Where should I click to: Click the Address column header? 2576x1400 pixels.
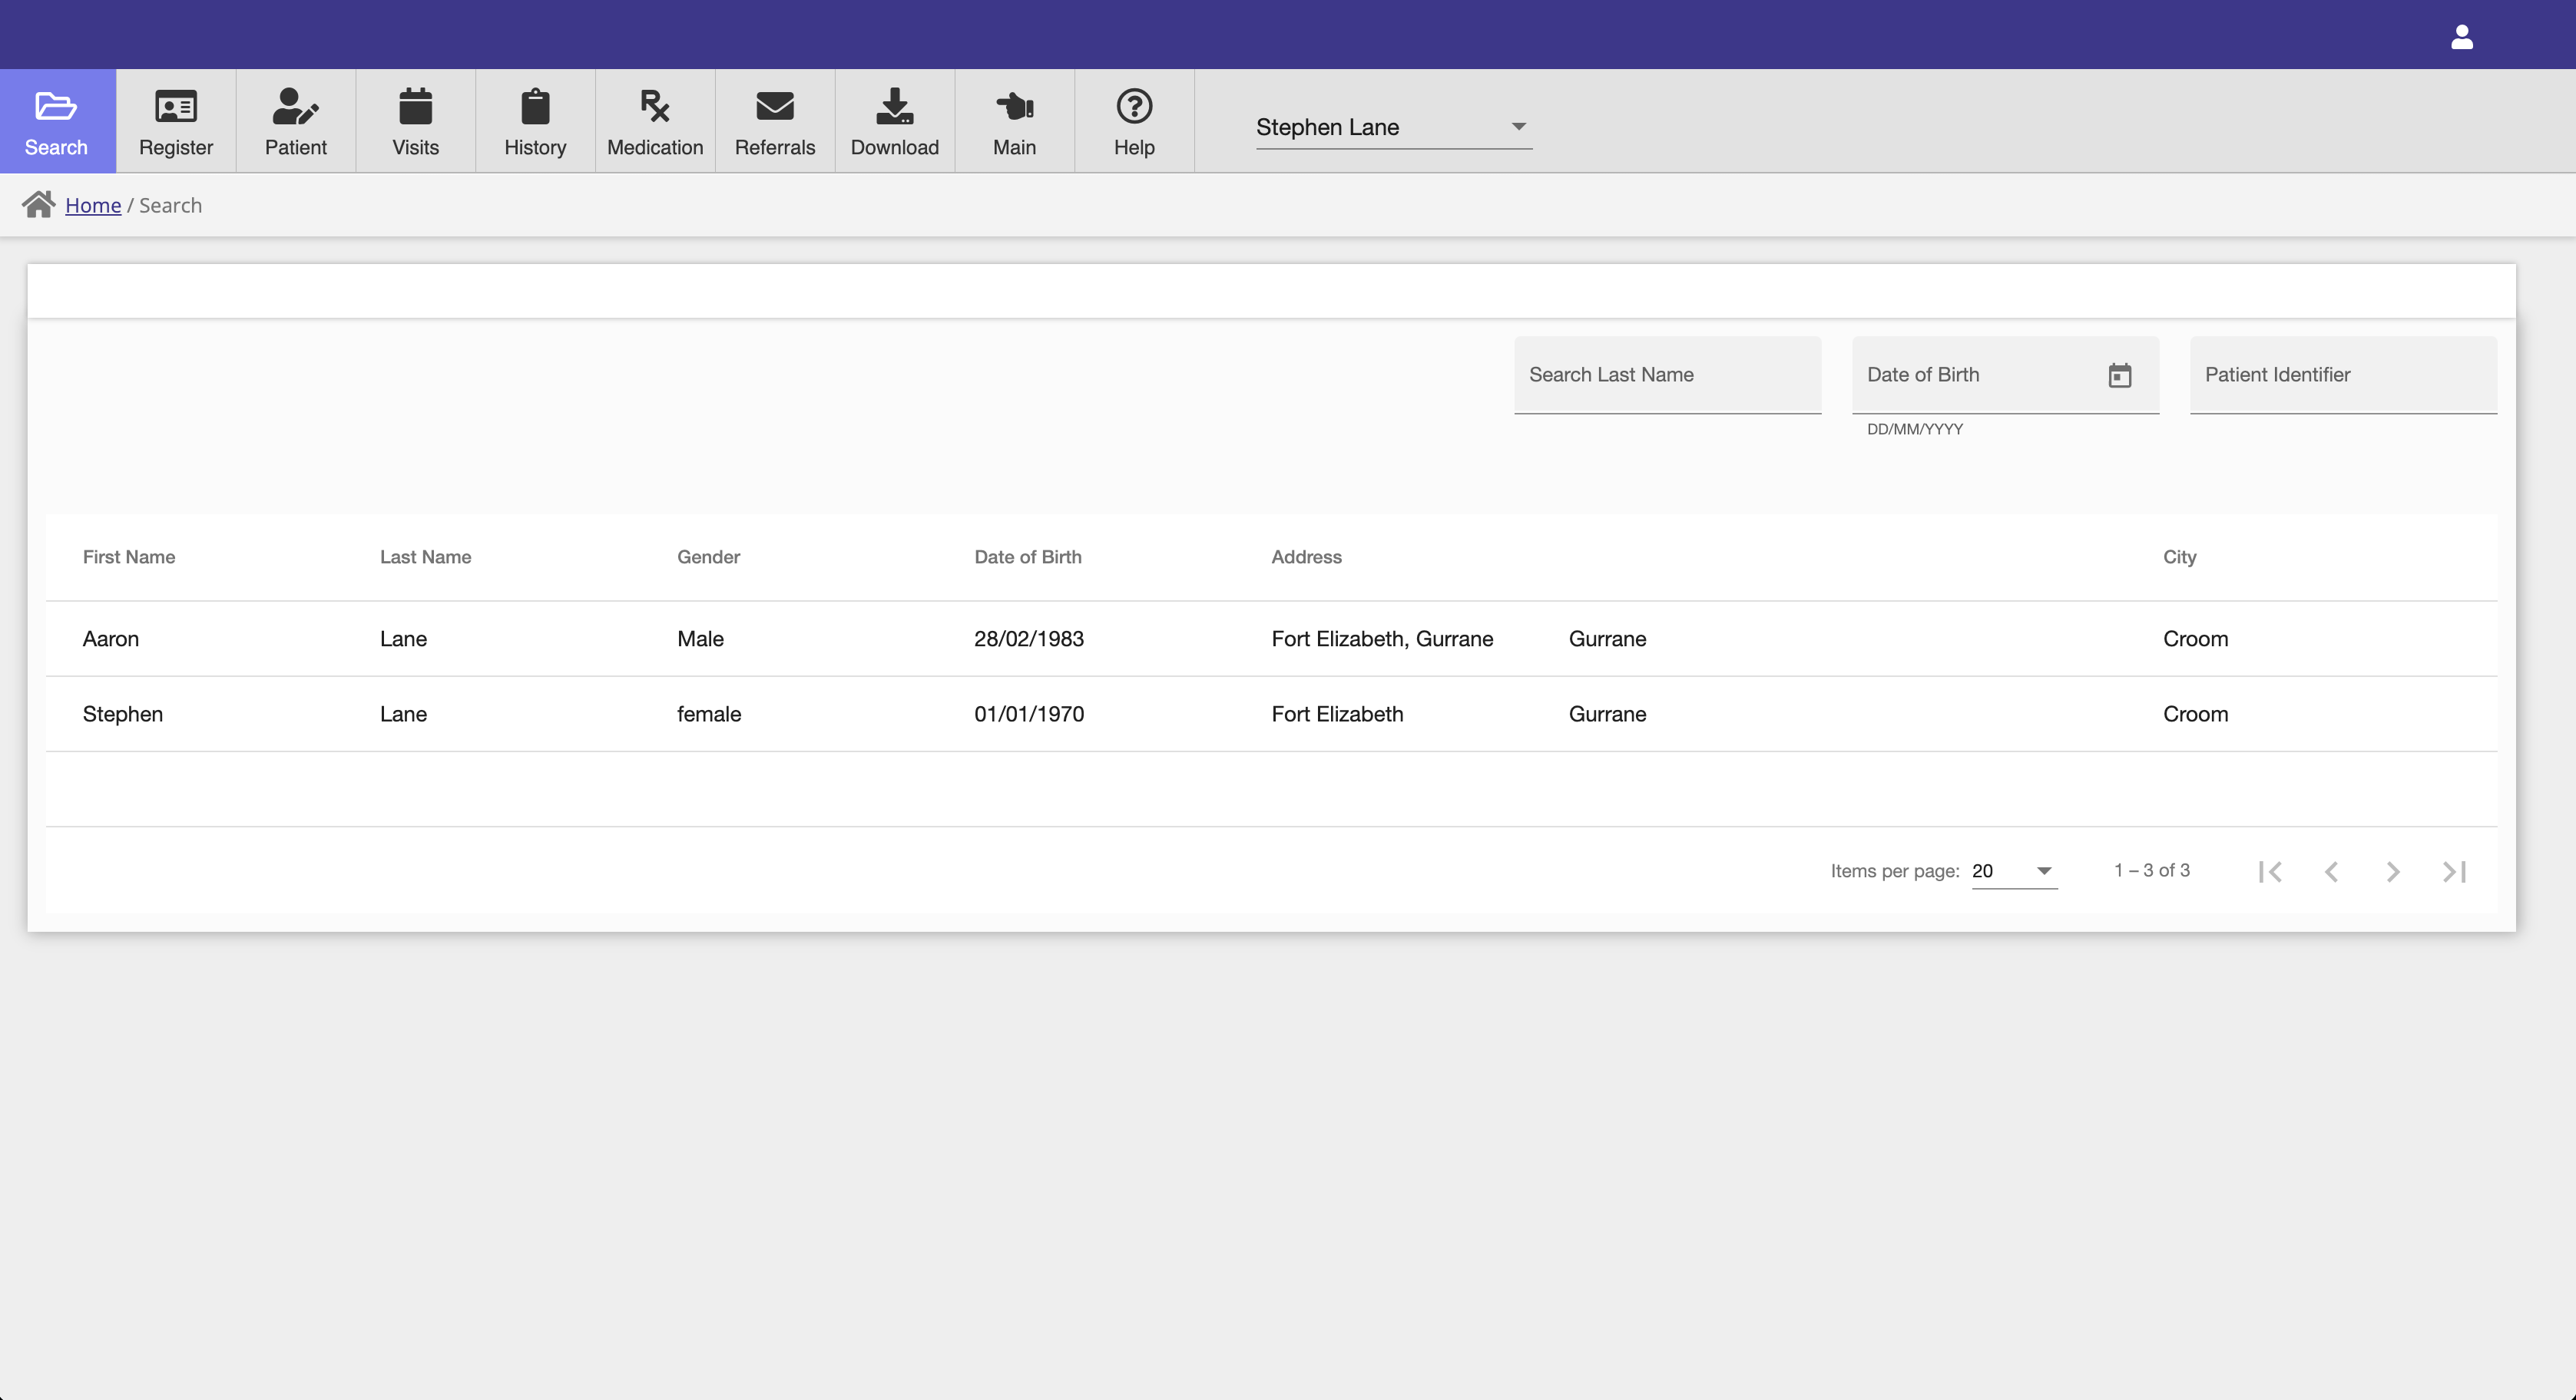coord(1306,556)
